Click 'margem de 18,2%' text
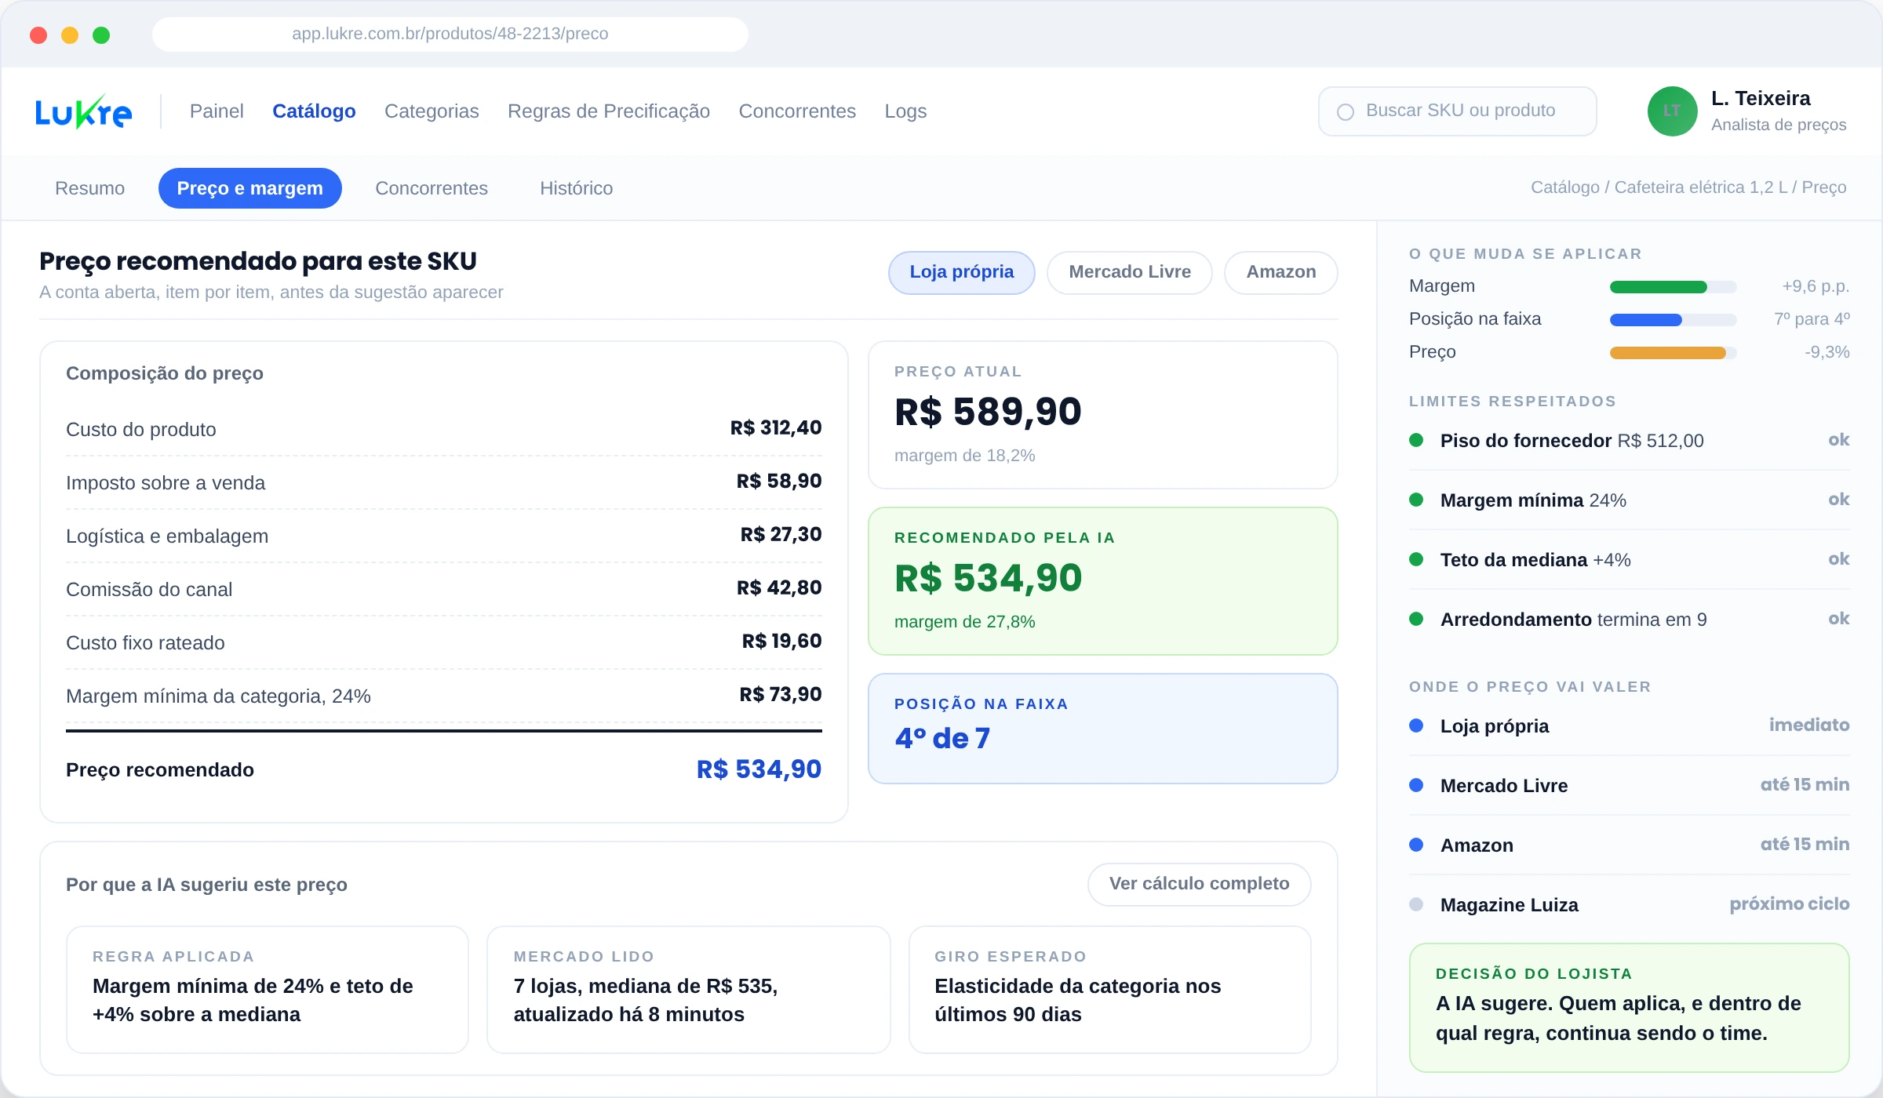1883x1098 pixels. click(965, 456)
